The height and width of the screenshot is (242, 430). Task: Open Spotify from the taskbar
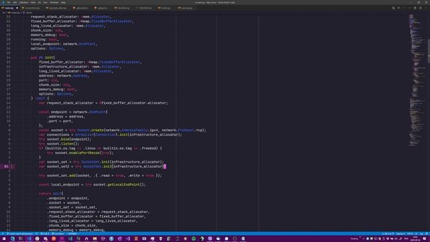click(x=193, y=239)
